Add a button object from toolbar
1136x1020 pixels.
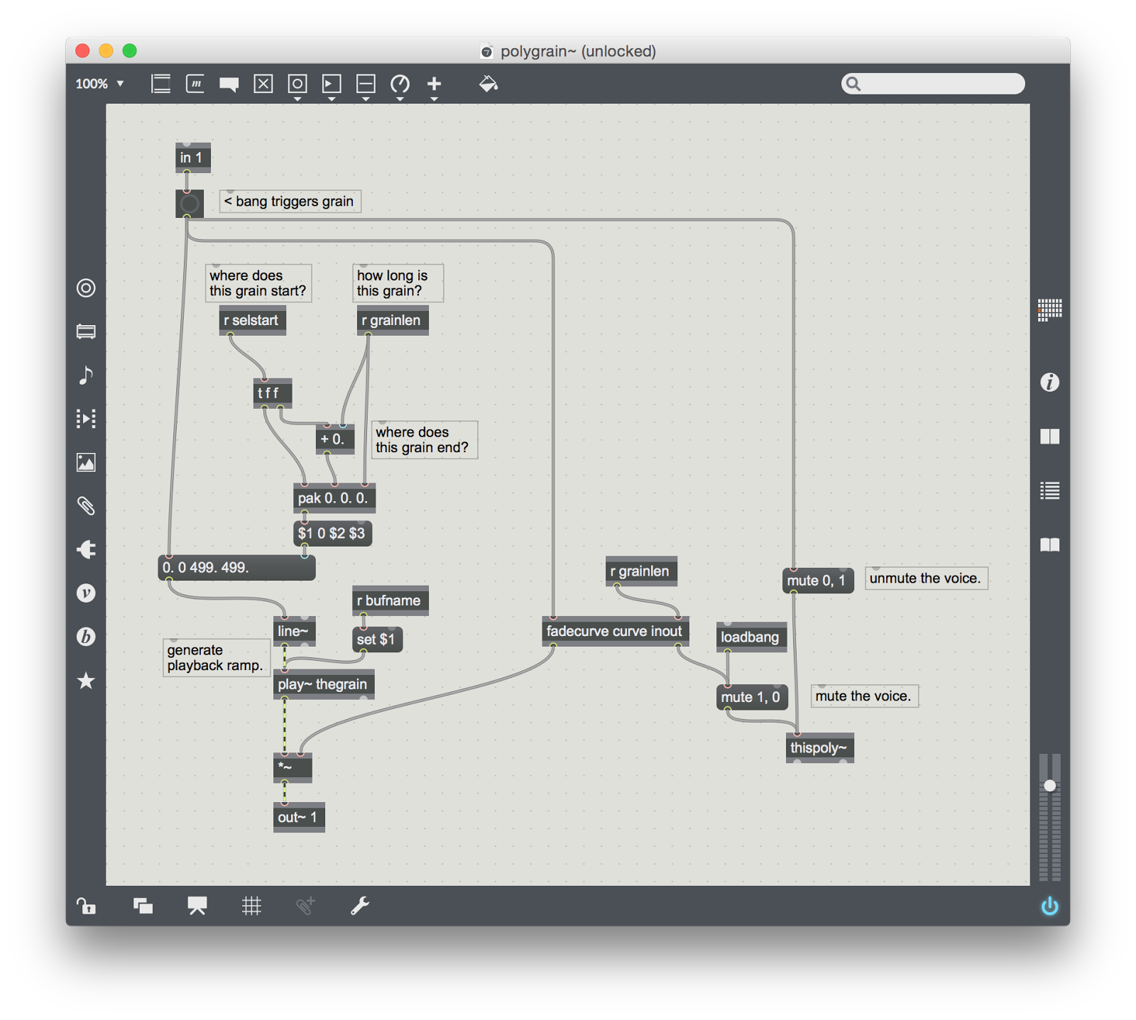coord(297,84)
